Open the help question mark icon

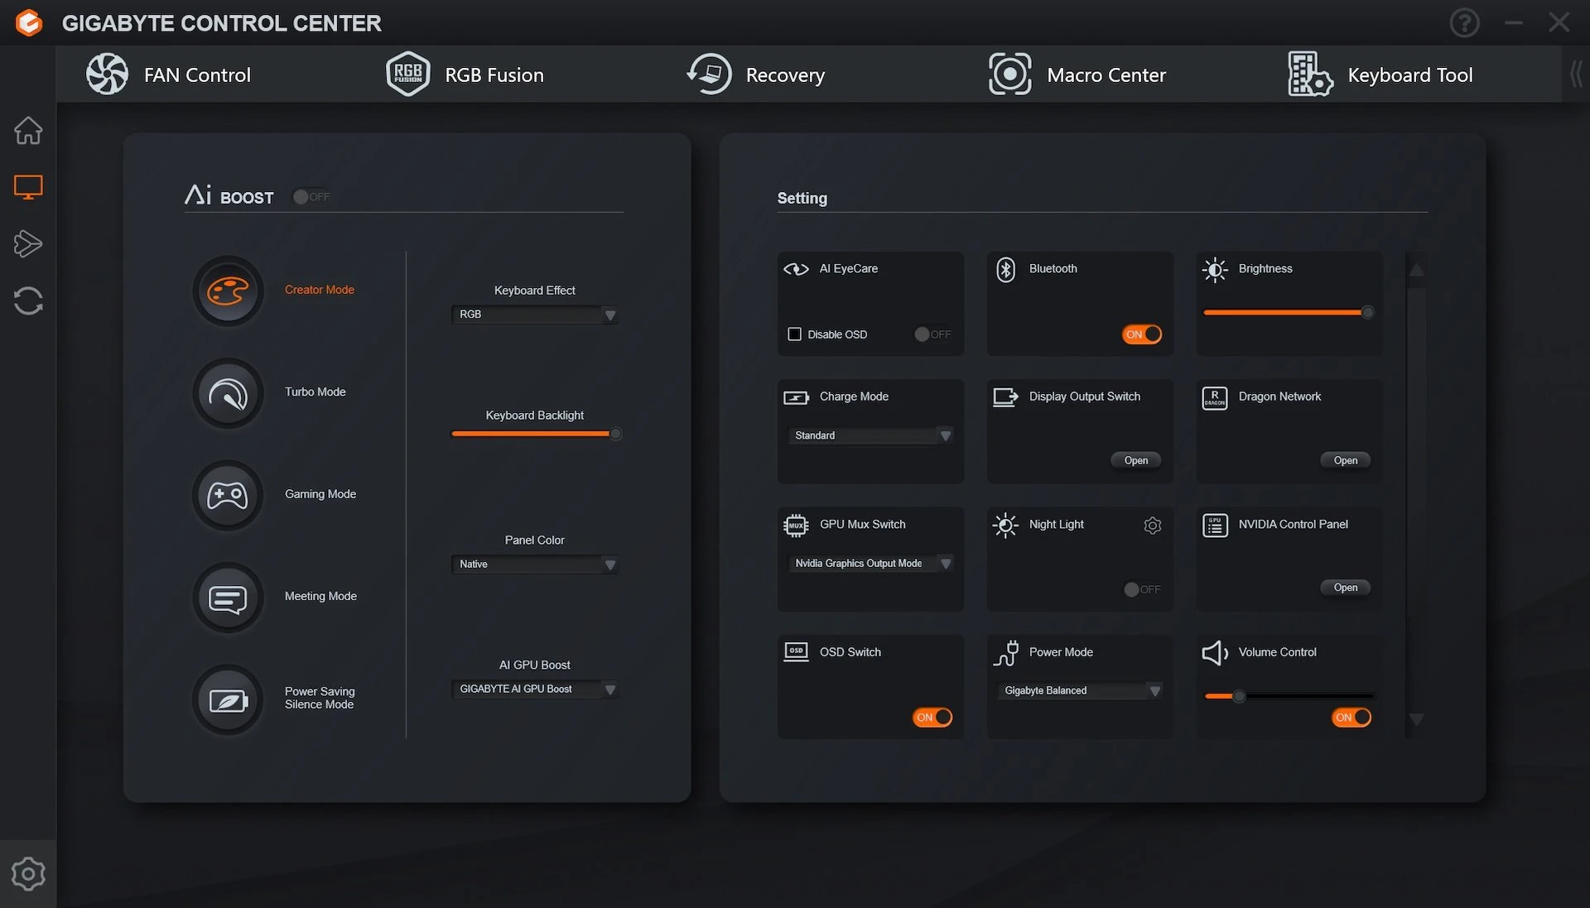click(1464, 22)
